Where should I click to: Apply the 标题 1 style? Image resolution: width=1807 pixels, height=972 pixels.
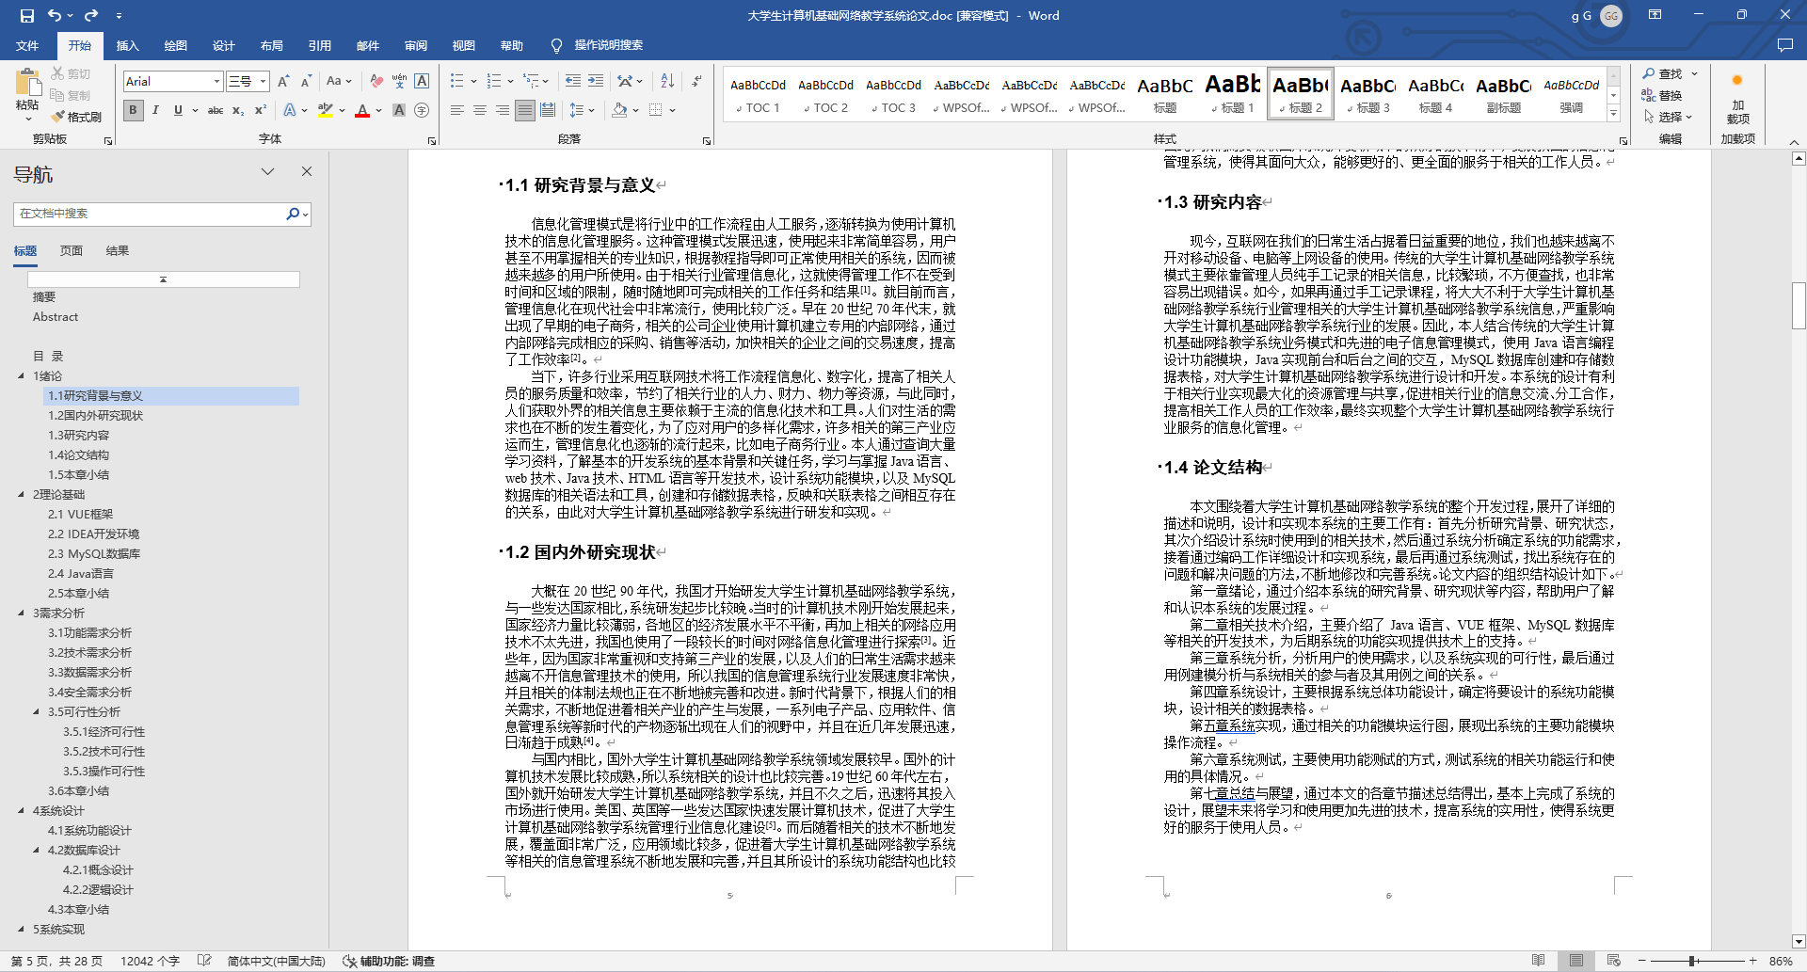coord(1233,93)
